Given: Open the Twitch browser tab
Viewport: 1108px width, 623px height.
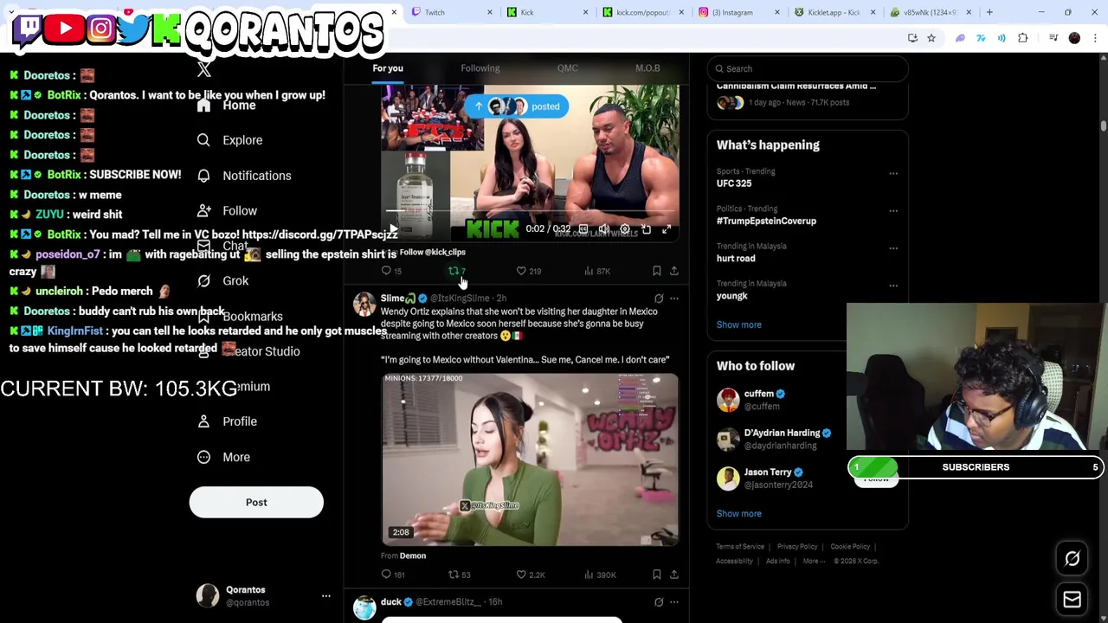Looking at the screenshot, I should pyautogui.click(x=450, y=12).
